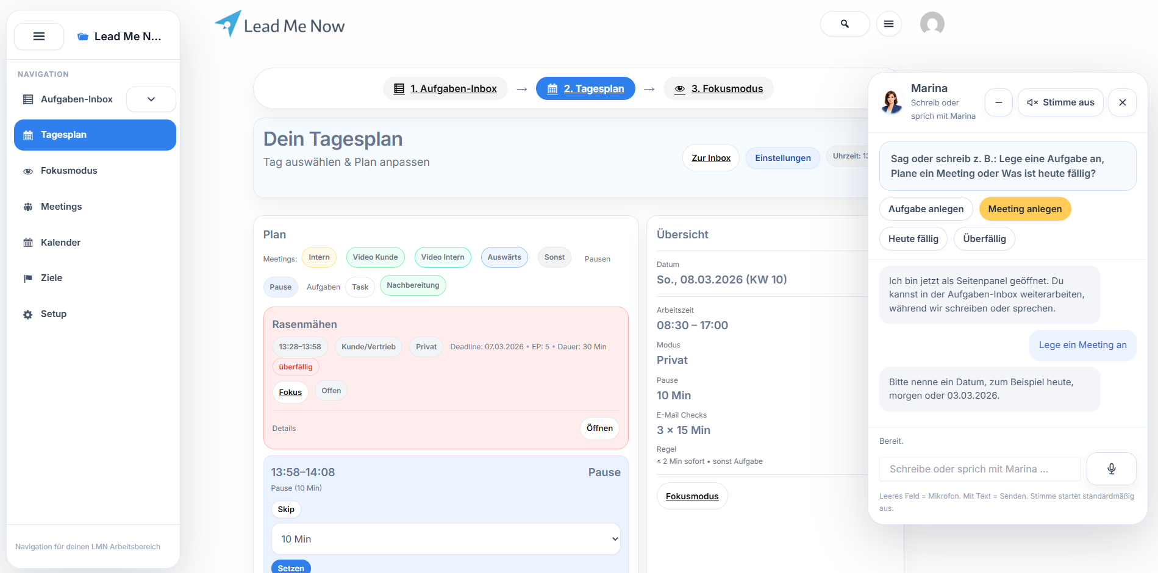Open the search with the magnifier icon

pos(845,24)
